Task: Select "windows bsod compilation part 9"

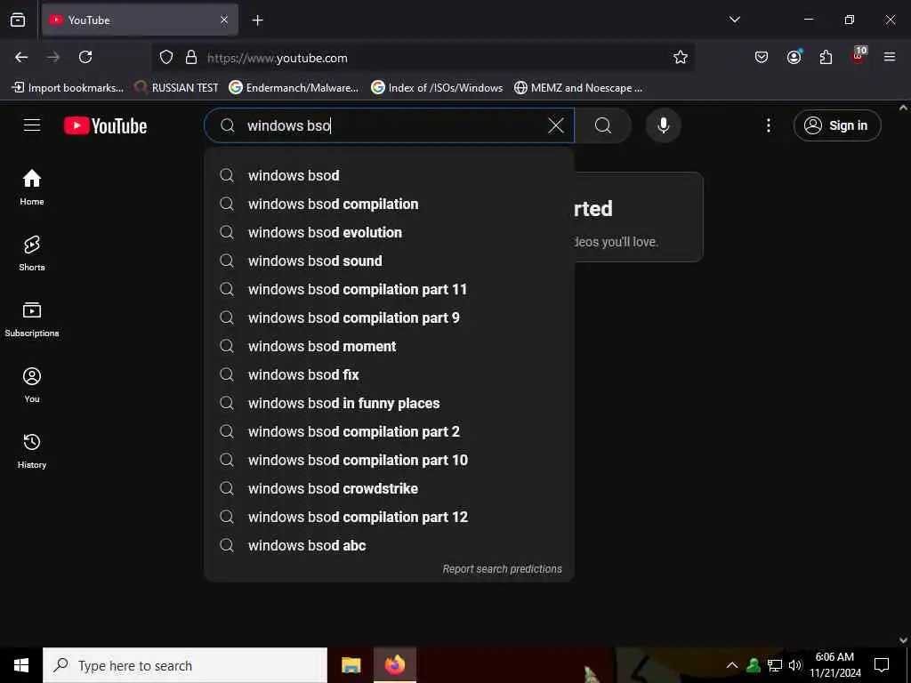Action: pos(390,317)
